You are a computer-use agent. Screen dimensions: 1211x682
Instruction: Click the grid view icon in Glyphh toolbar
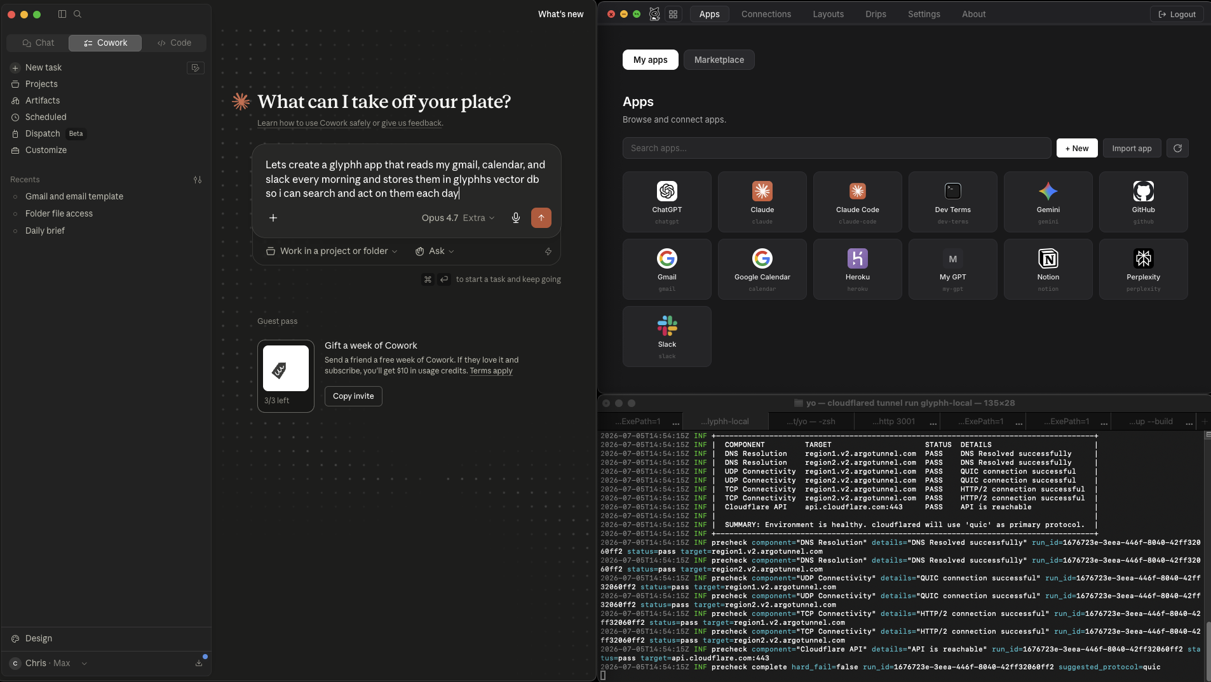click(673, 14)
